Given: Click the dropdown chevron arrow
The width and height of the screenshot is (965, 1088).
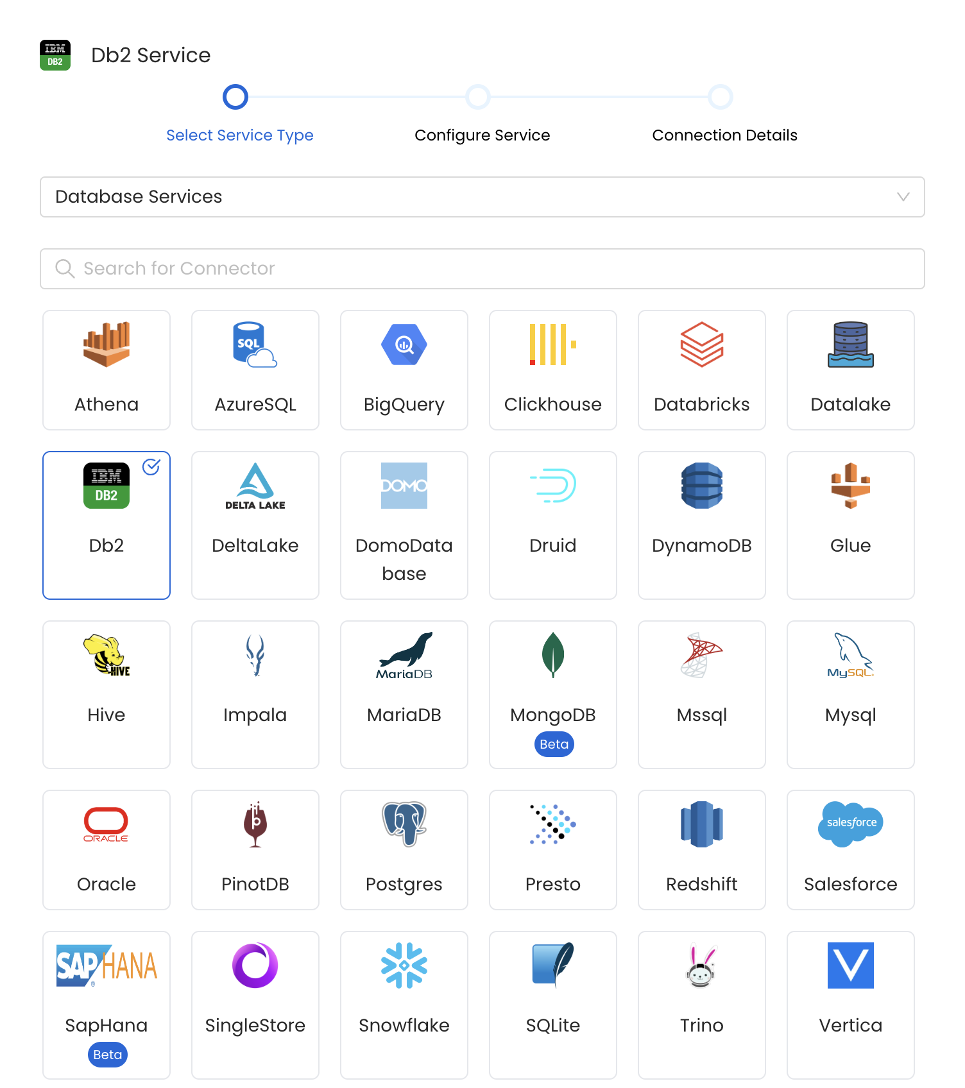Looking at the screenshot, I should click(x=903, y=197).
